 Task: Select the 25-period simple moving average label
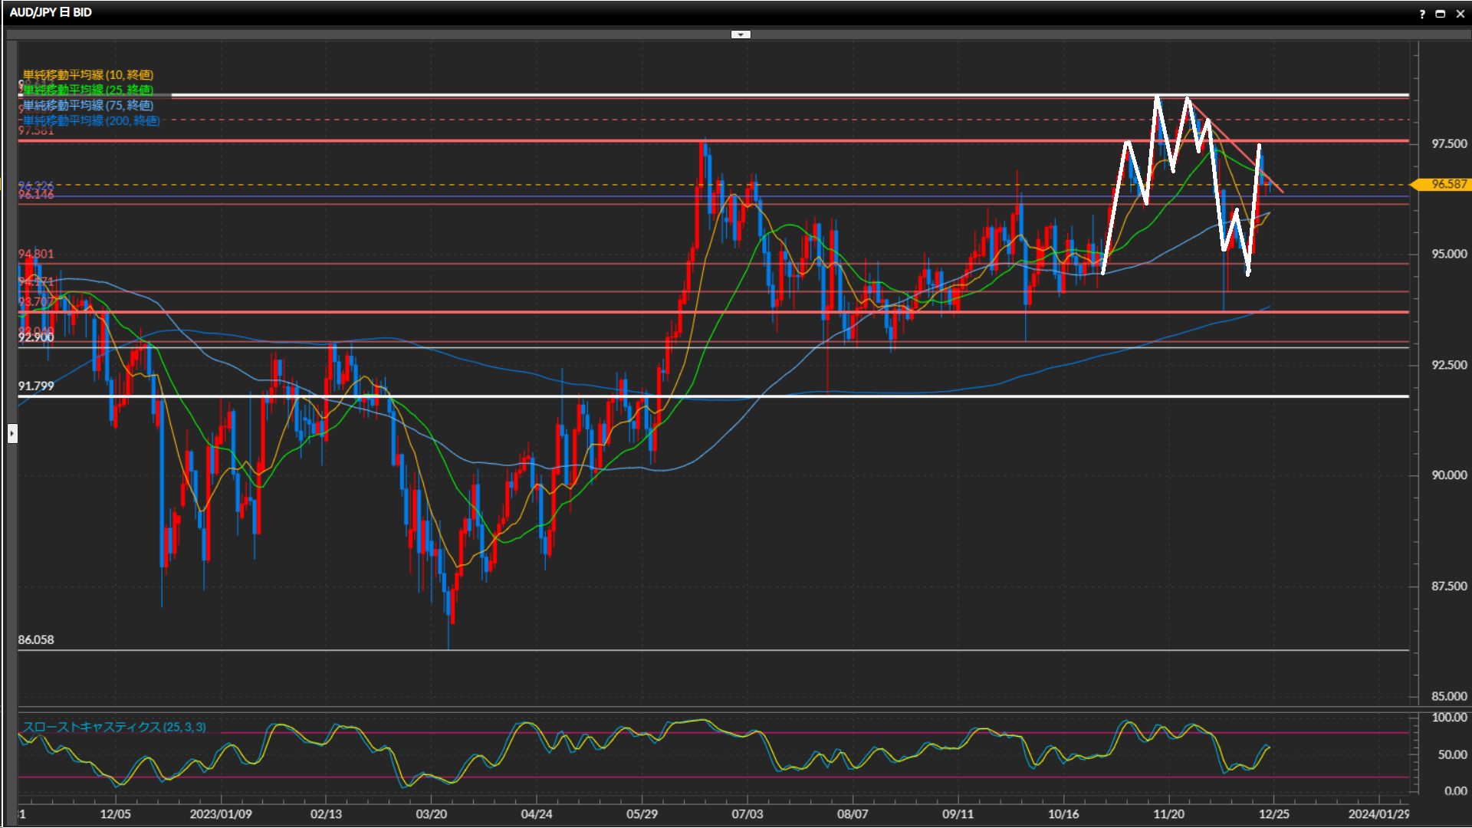pos(87,90)
